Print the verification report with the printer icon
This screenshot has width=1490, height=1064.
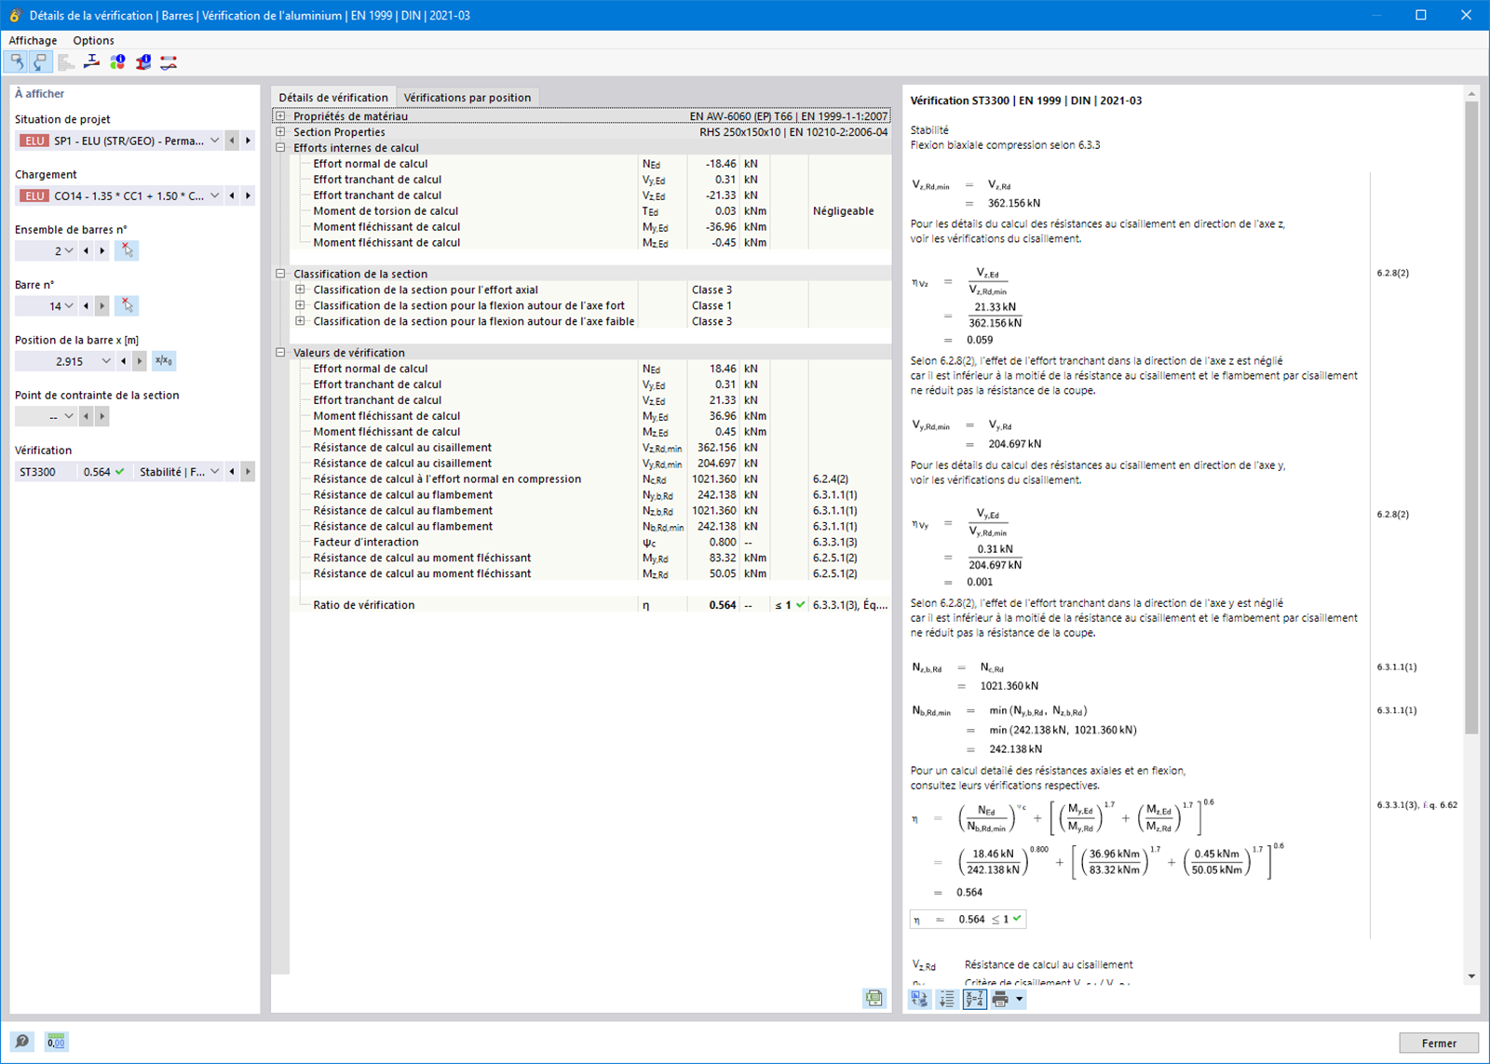click(1000, 999)
